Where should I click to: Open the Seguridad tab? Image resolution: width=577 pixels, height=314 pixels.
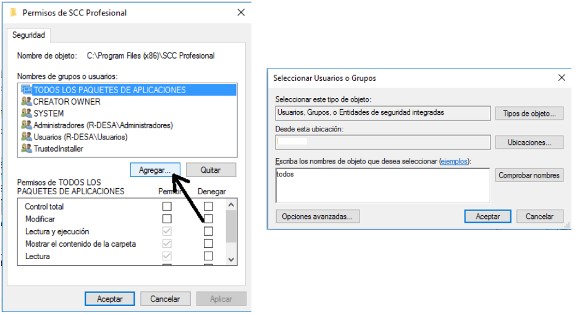[29, 35]
